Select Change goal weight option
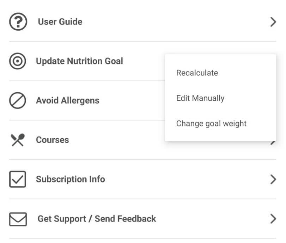 [211, 124]
